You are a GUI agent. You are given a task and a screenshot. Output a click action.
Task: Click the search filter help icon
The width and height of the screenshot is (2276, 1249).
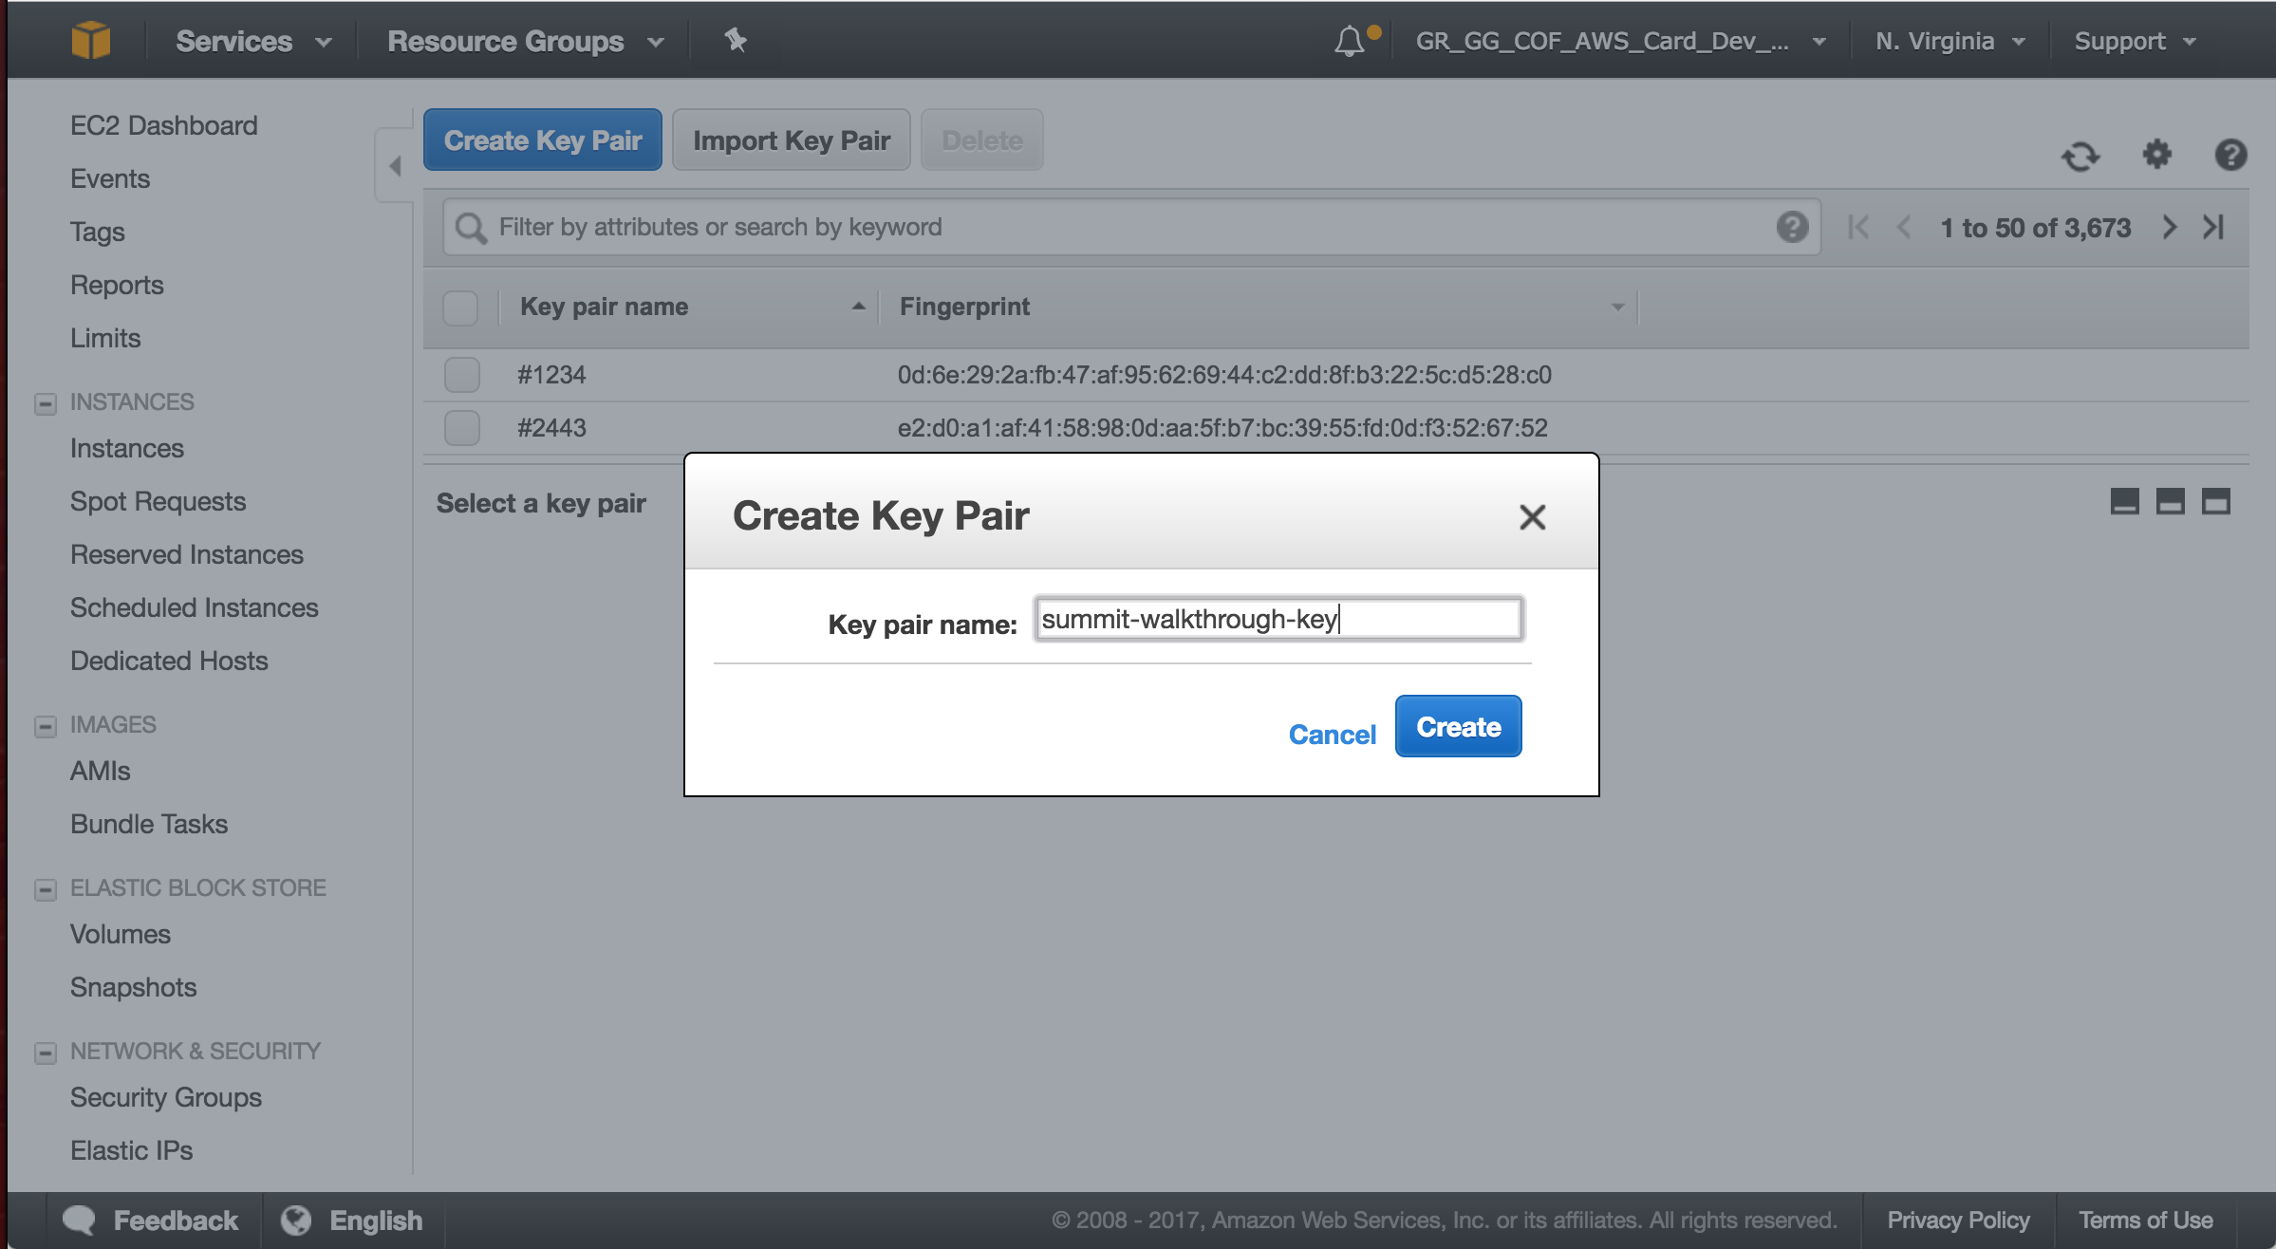click(x=1792, y=227)
